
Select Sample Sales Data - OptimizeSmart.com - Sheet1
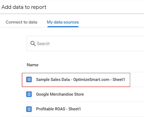[x=81, y=80]
